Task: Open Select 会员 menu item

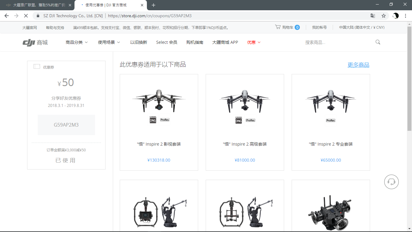Action: [x=167, y=42]
